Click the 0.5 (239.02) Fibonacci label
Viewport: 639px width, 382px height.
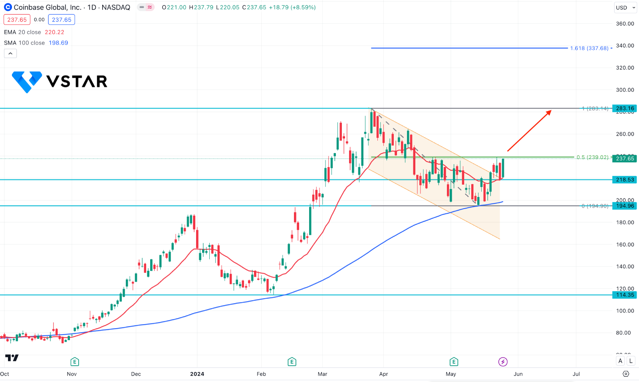[x=593, y=157]
